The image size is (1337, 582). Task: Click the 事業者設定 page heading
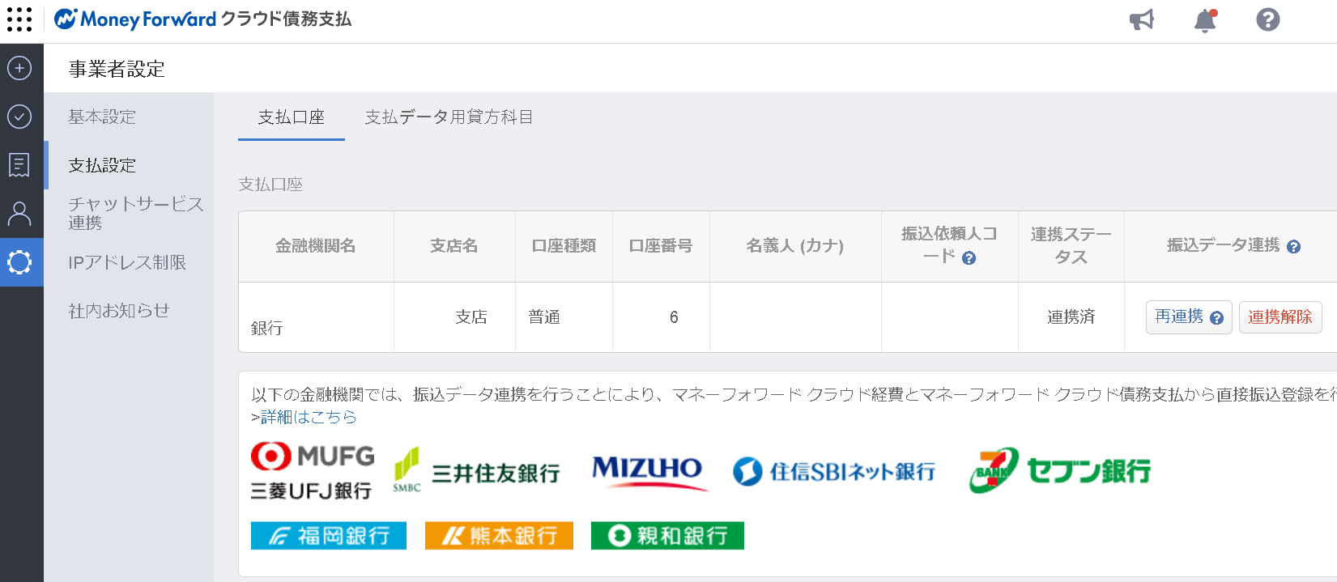(x=117, y=69)
